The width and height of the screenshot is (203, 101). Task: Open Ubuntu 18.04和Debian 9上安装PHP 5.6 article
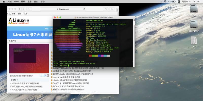coord(73,74)
